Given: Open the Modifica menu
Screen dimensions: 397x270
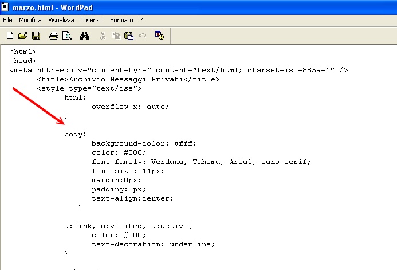Looking at the screenshot, I should pos(30,20).
